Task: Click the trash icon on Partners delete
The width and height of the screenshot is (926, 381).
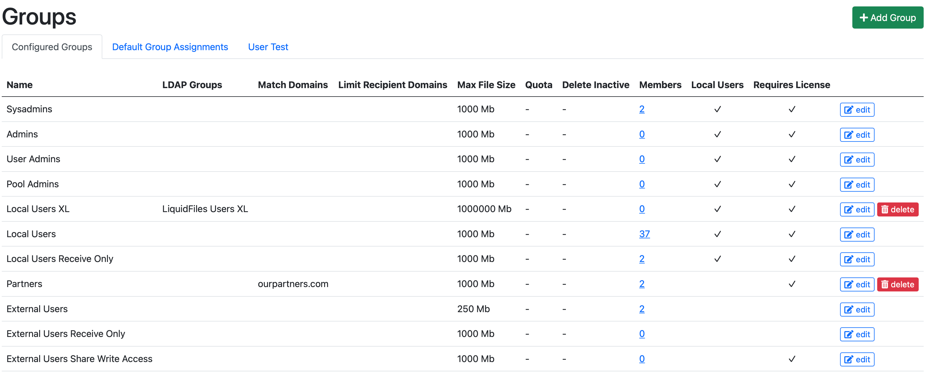Action: point(885,284)
